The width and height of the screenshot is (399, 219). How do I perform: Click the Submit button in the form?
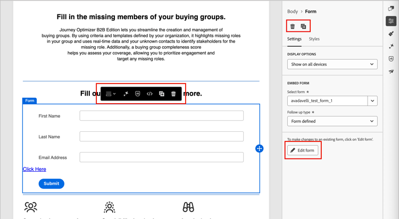click(52, 183)
